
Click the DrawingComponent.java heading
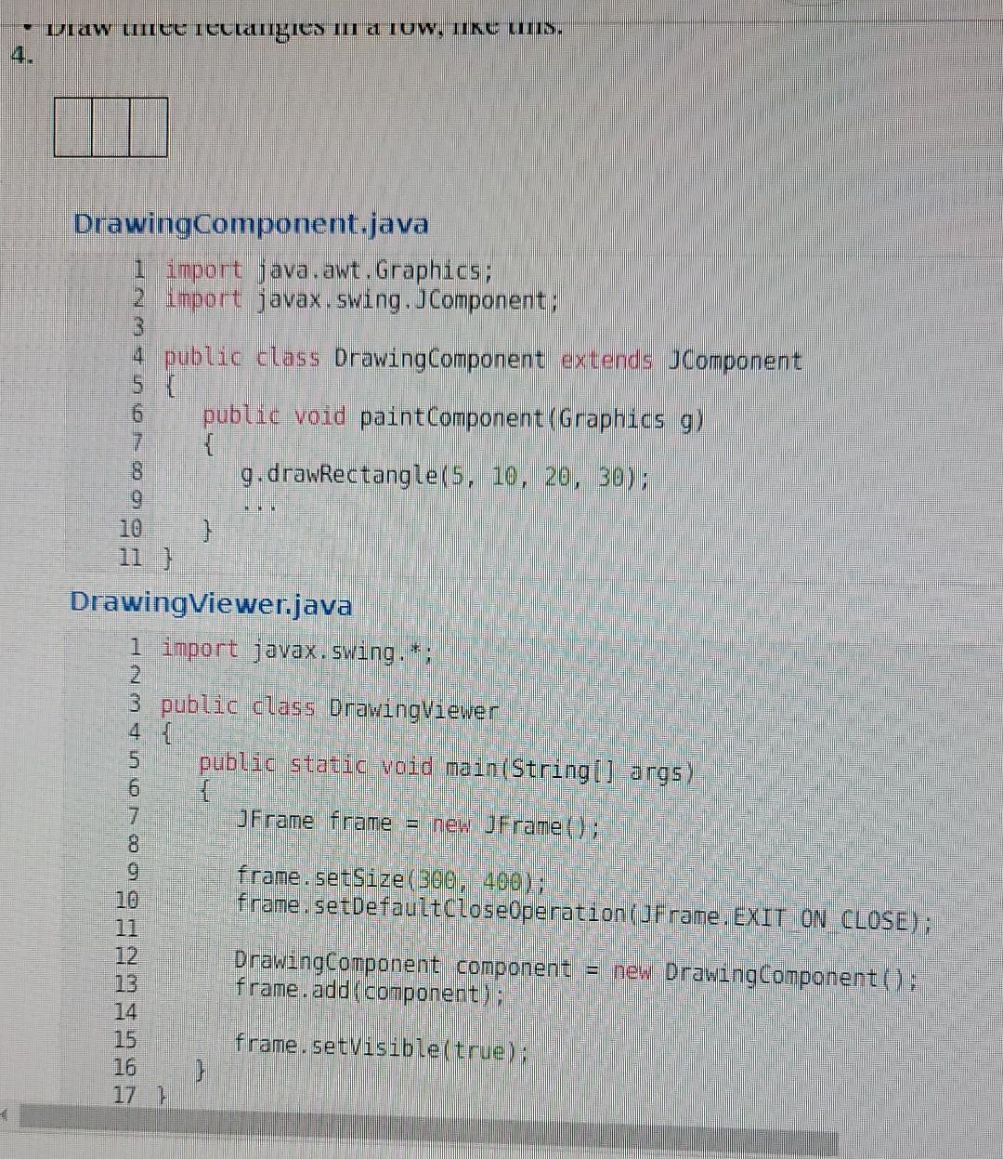point(251,223)
